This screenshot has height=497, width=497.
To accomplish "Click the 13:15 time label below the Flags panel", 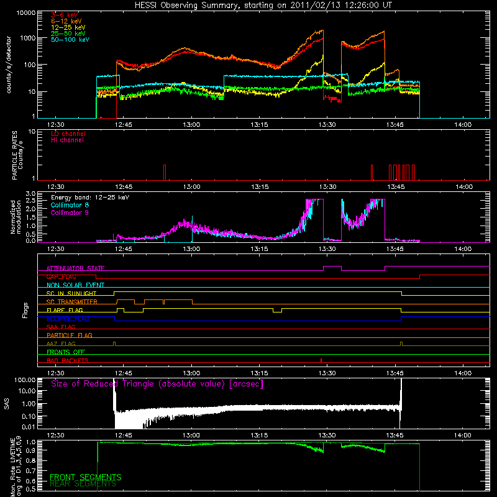I will [x=259, y=373].
